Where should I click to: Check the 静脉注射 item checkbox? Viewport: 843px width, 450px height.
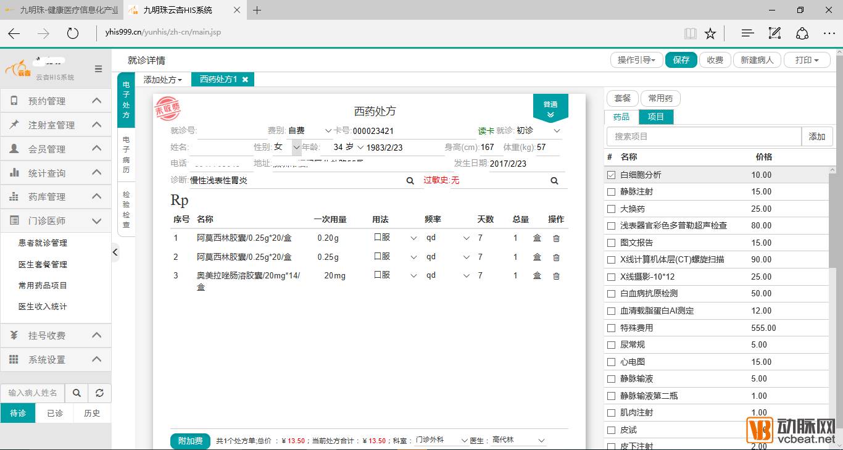611,192
